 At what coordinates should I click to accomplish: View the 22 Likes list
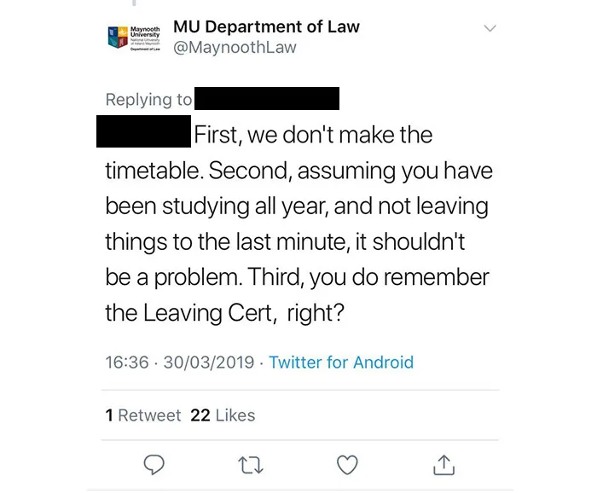223,415
